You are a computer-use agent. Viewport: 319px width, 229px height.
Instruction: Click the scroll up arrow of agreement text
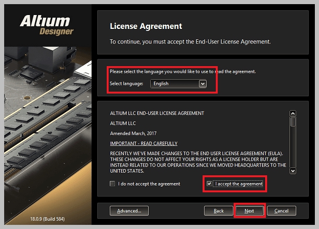click(x=293, y=113)
